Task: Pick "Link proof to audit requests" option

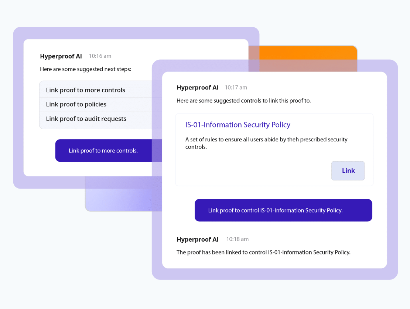Action: pos(86,119)
